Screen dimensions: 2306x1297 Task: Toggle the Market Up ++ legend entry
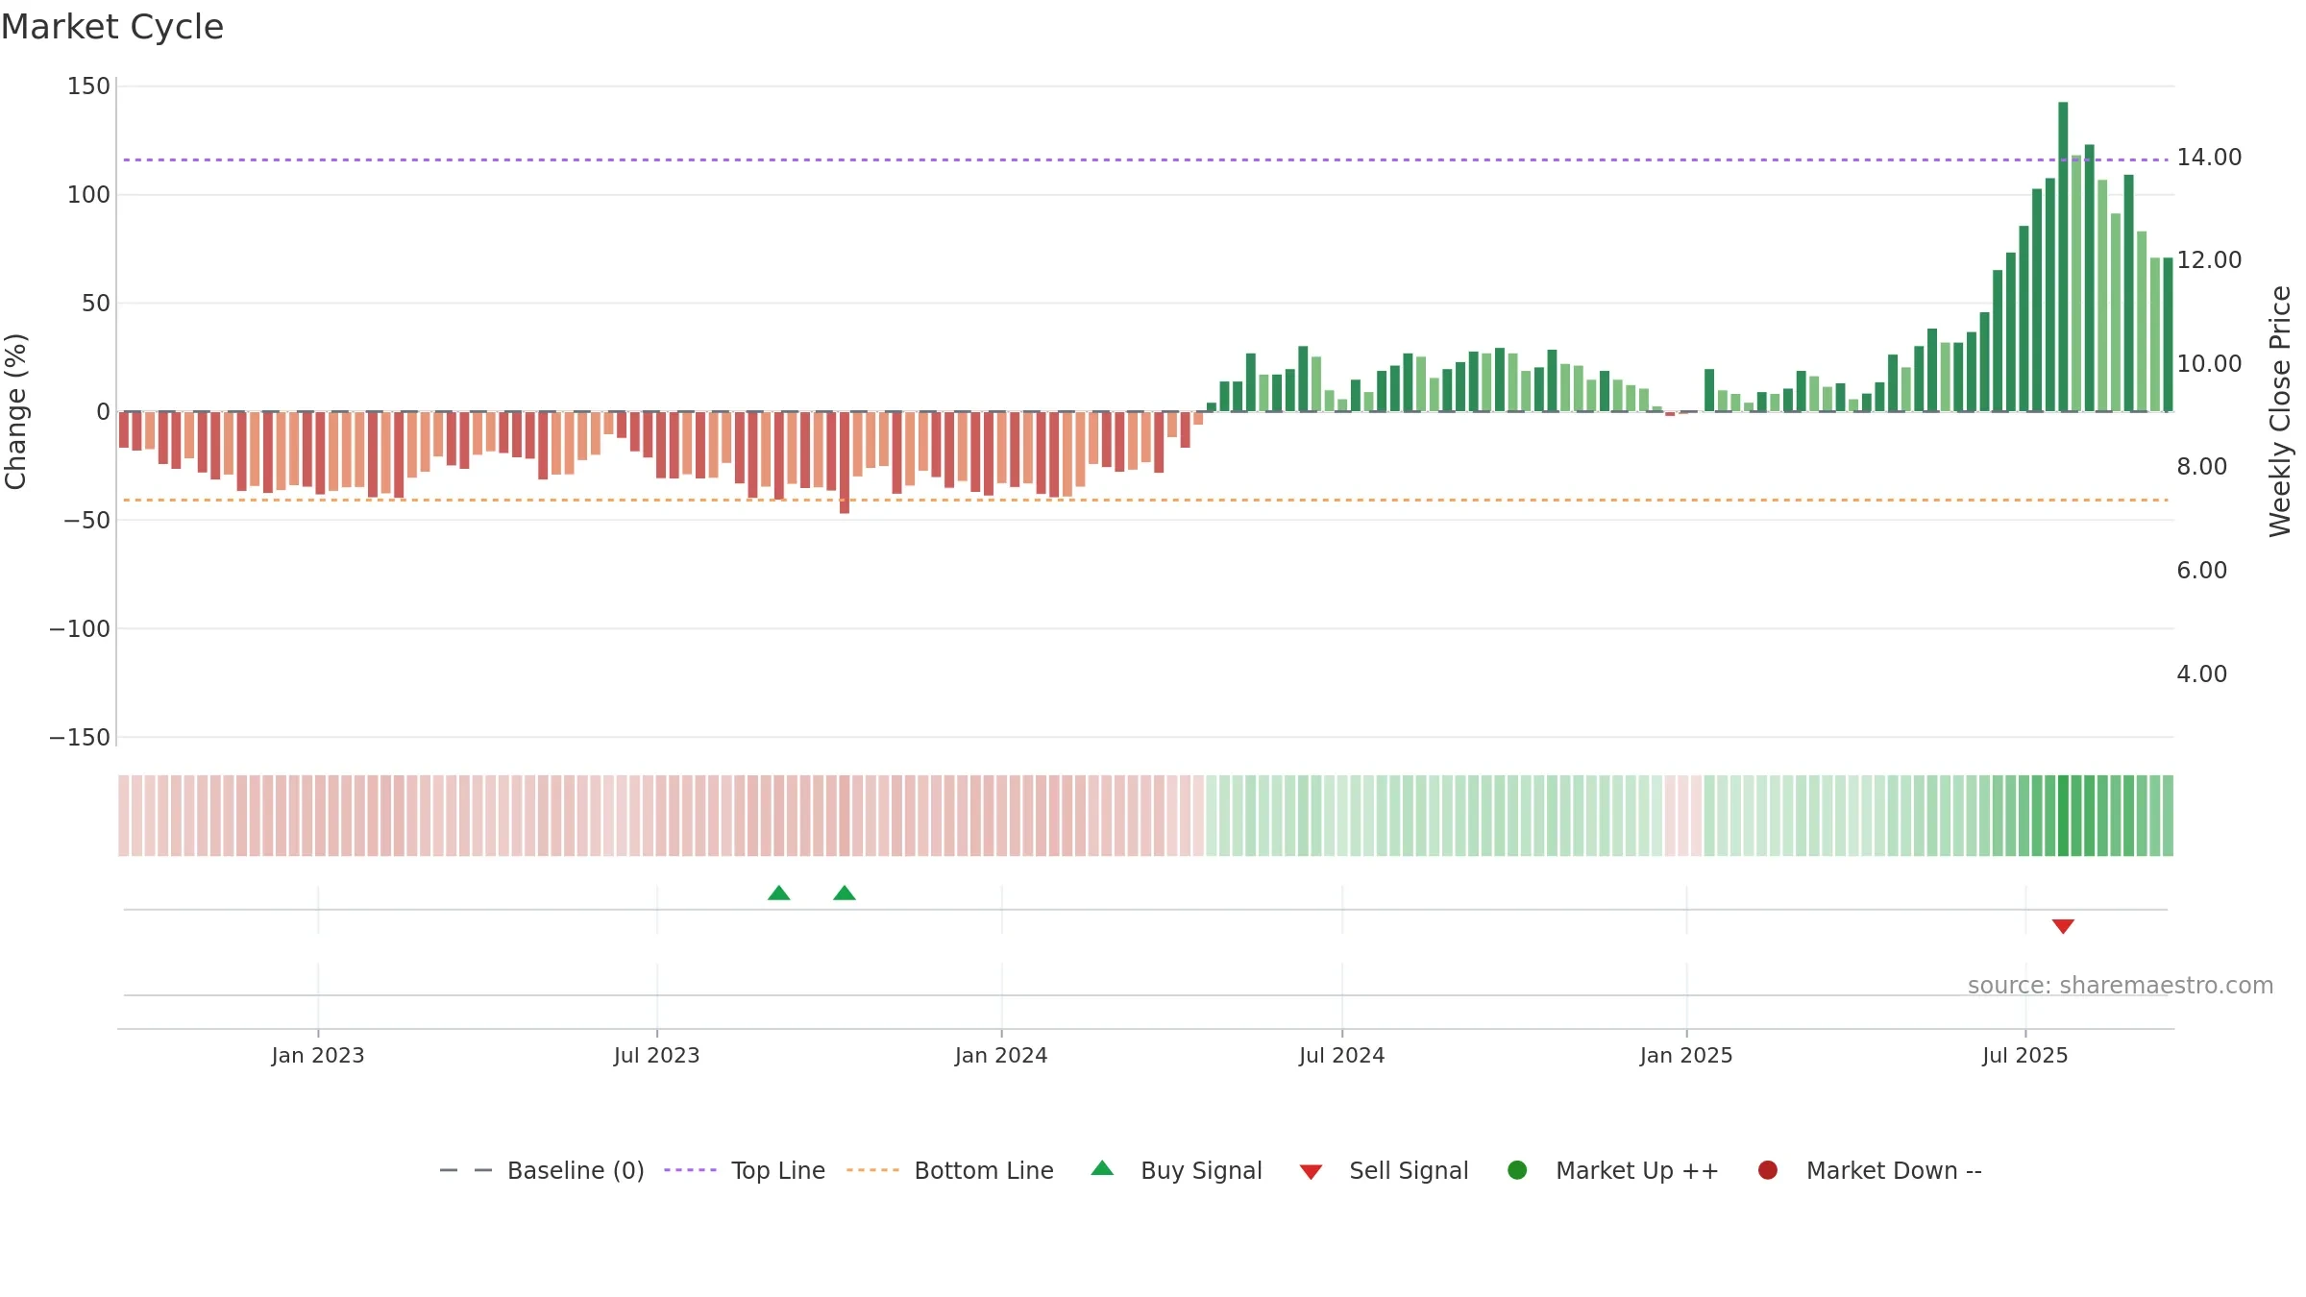pos(1613,1170)
